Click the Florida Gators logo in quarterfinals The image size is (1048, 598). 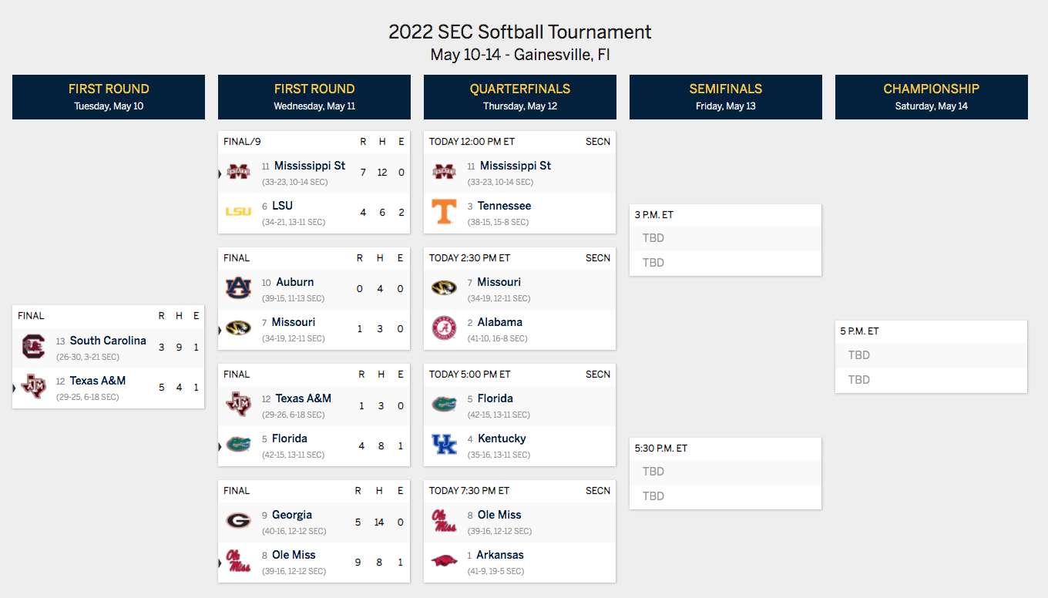click(444, 405)
